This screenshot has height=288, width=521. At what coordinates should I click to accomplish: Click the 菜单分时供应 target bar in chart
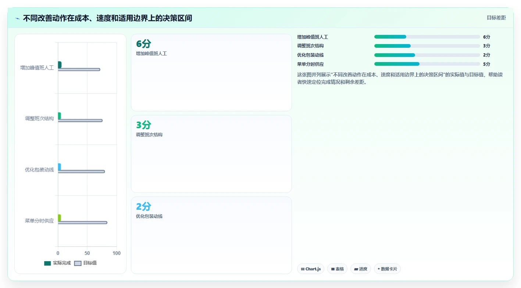(x=83, y=223)
